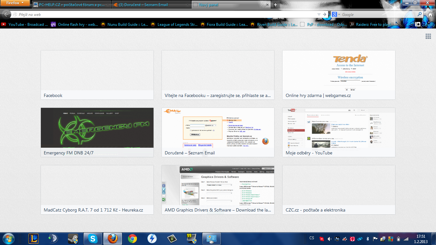
Task: Open the CZC.cz počítače a elektronika tile
Action: (339, 189)
